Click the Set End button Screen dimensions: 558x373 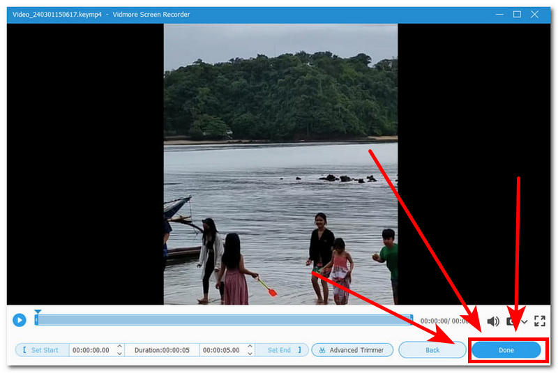pyautogui.click(x=282, y=350)
